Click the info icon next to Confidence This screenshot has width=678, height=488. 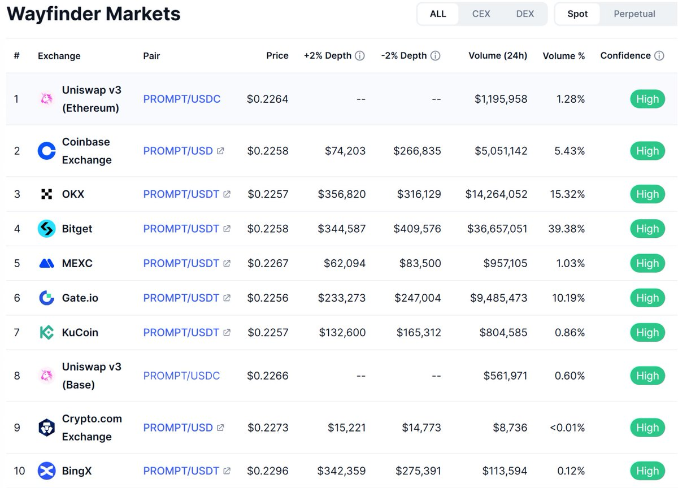[659, 56]
